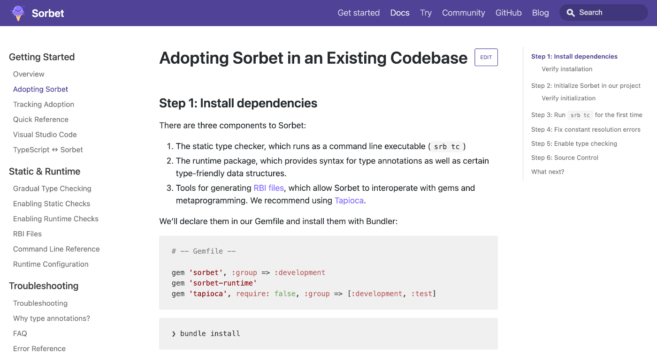The width and height of the screenshot is (657, 354).
Task: Open the Blog nav item
Action: coord(540,13)
